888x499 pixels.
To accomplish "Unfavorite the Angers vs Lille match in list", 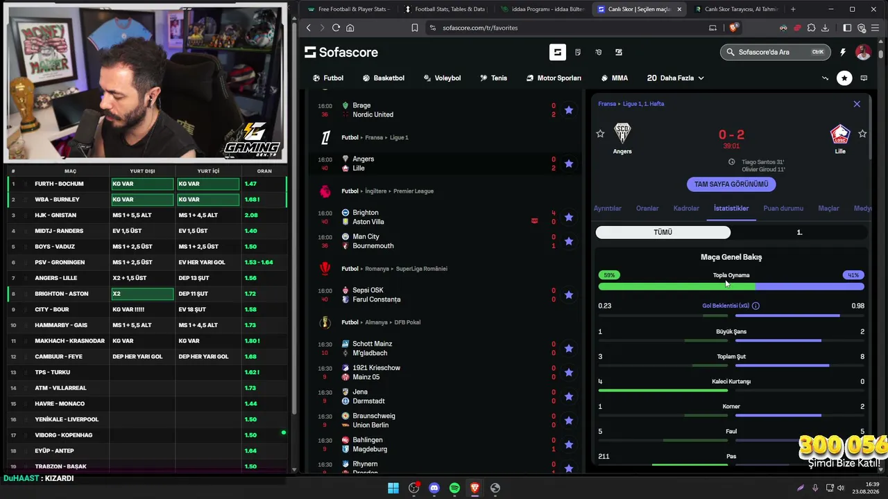I will point(569,164).
